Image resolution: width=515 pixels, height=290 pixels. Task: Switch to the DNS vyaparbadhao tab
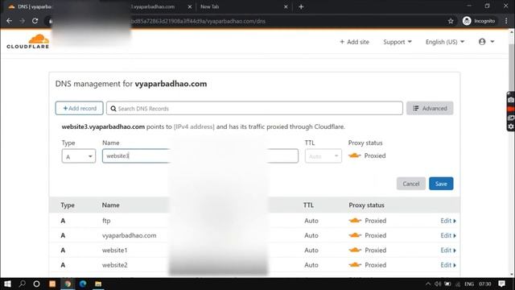pyautogui.click(x=30, y=6)
